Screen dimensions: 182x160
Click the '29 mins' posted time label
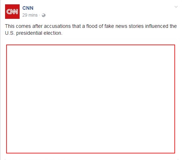(x=30, y=15)
